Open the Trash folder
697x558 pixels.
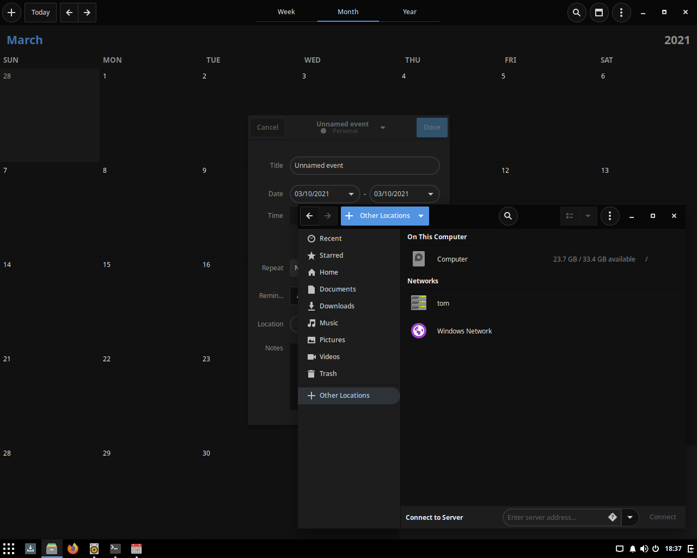pyautogui.click(x=349, y=374)
